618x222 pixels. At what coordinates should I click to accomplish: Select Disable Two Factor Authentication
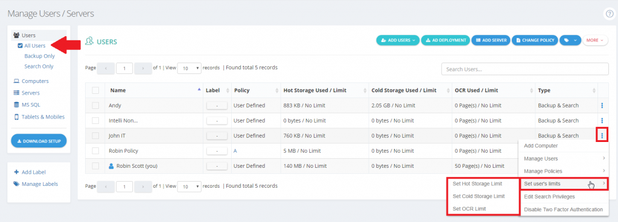[x=564, y=209]
